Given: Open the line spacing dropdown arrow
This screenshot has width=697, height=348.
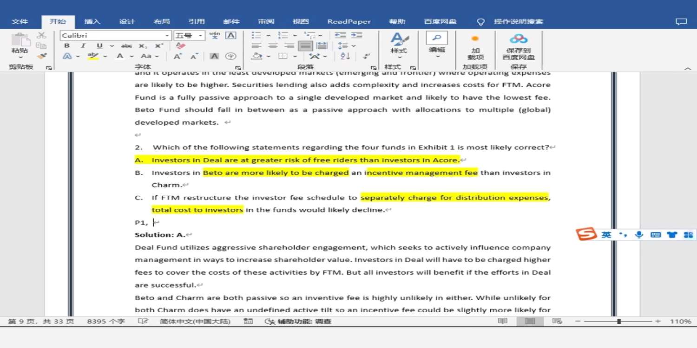Looking at the screenshot, I should coord(354,45).
